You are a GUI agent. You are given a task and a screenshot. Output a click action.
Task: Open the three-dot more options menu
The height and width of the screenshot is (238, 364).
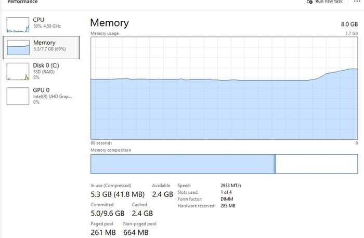pos(357,2)
